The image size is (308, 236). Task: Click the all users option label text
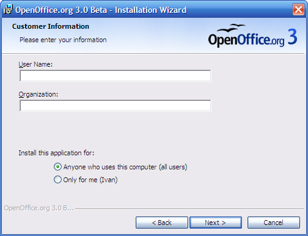(x=125, y=167)
